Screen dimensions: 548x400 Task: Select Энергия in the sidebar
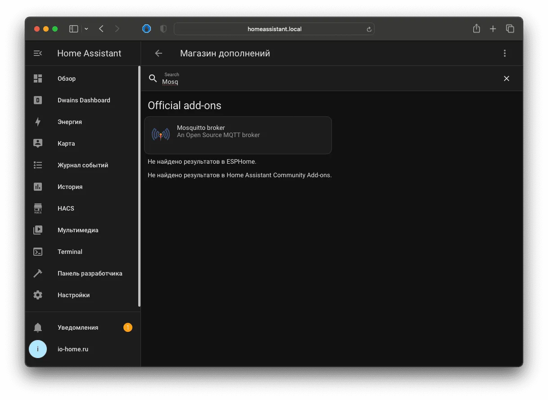point(82,122)
